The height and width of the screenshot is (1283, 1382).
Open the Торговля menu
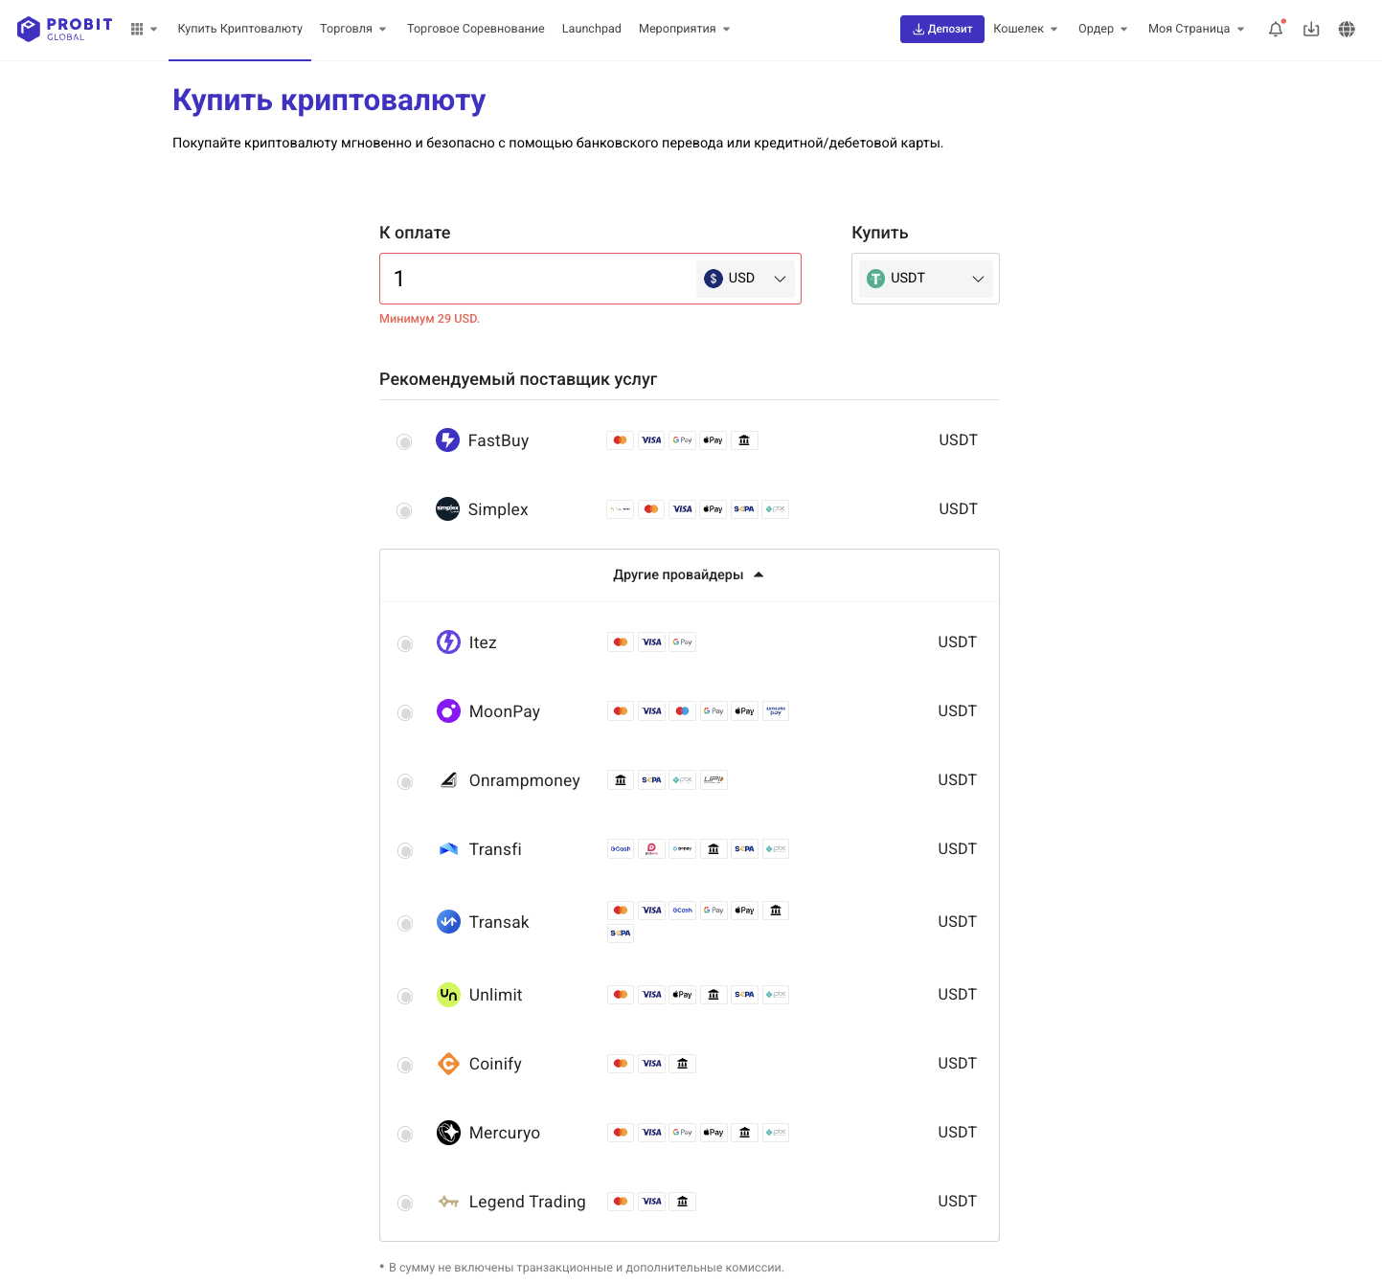coord(353,29)
